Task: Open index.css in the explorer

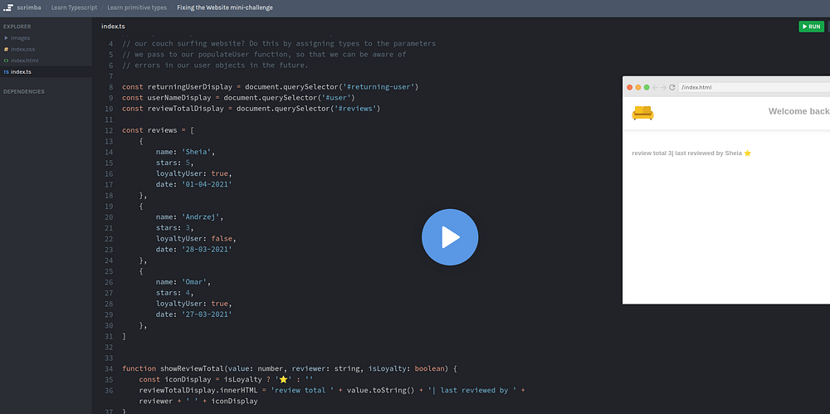Action: (x=22, y=49)
